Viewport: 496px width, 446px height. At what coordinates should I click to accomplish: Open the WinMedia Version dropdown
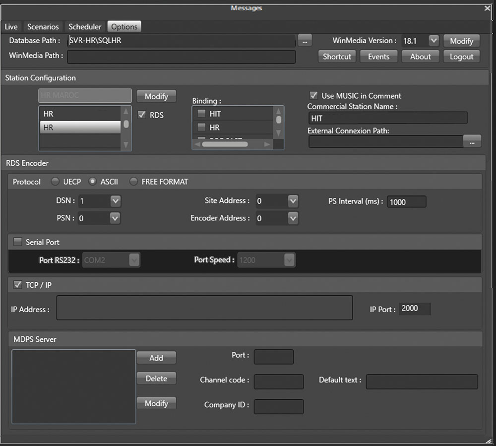click(x=434, y=41)
